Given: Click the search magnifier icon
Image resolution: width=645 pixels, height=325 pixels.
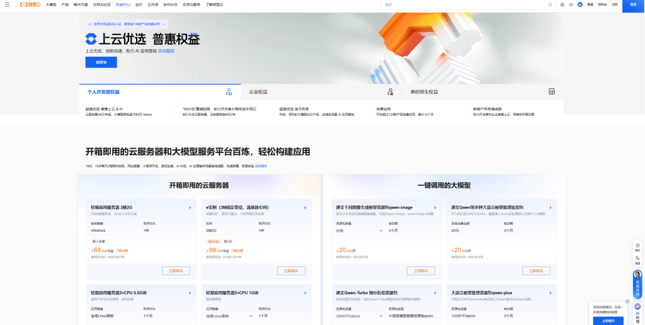Looking at the screenshot, I should pos(551,4).
